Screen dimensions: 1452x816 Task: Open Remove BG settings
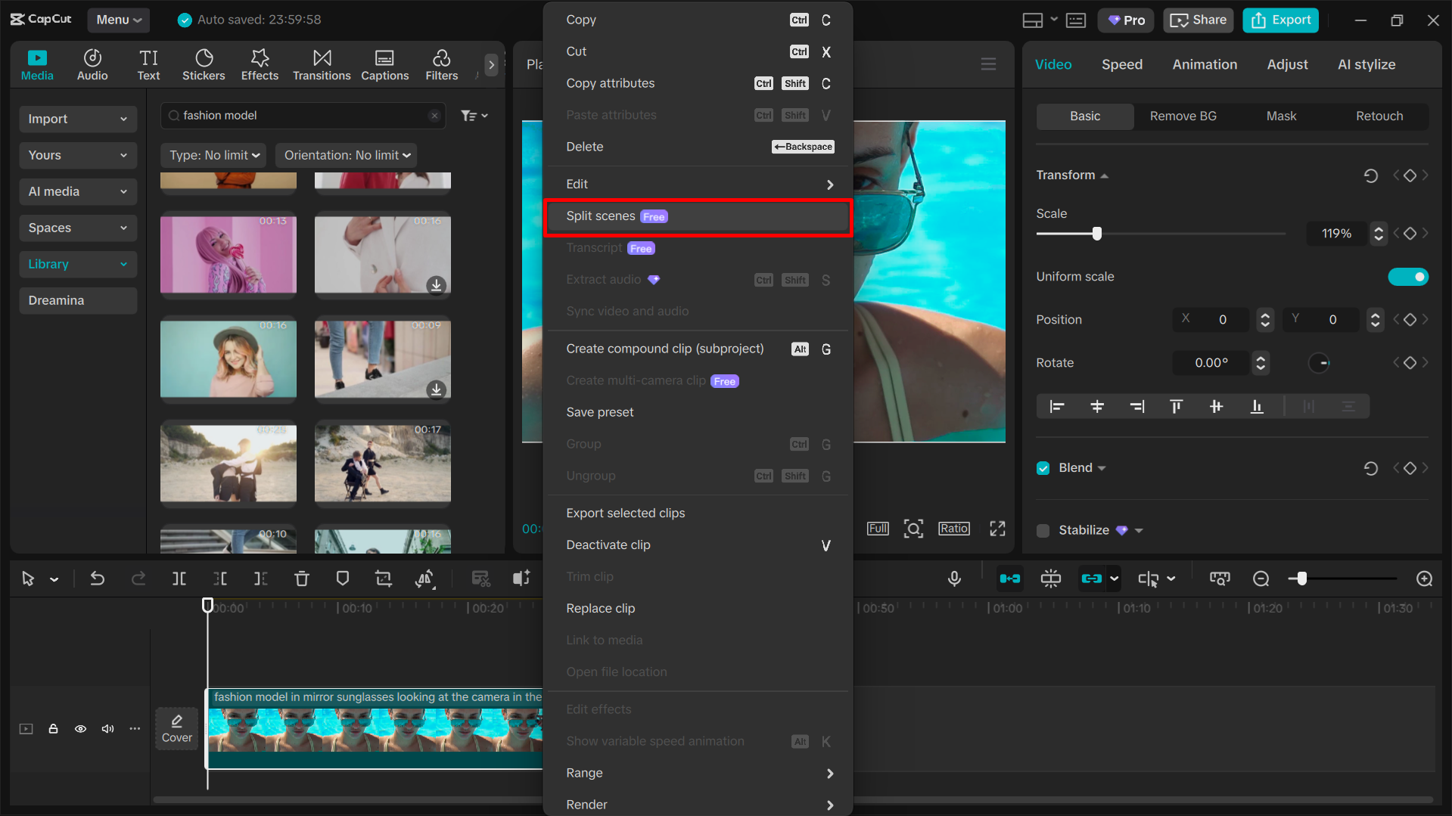pos(1183,116)
